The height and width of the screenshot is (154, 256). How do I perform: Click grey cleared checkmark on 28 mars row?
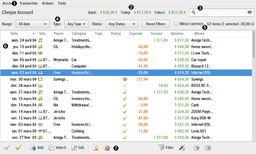125,86
